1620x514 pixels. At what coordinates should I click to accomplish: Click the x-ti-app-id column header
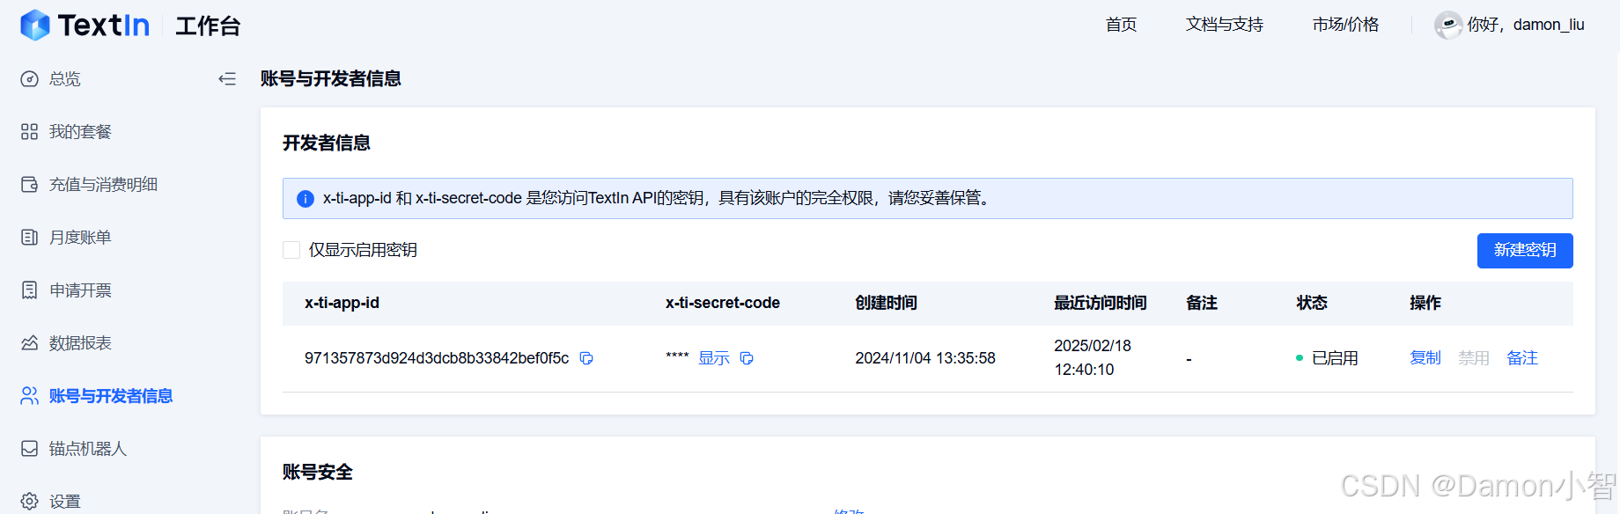342,303
